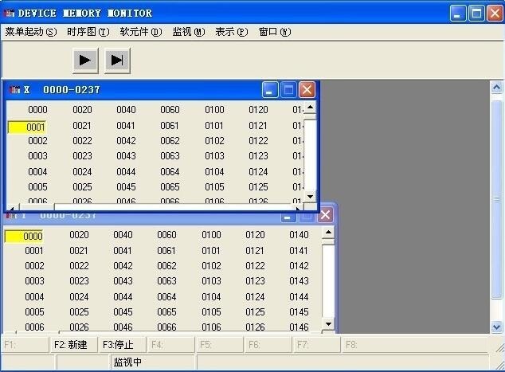Select device 0064 in Y window
This screenshot has height=372, width=505.
click(166, 296)
